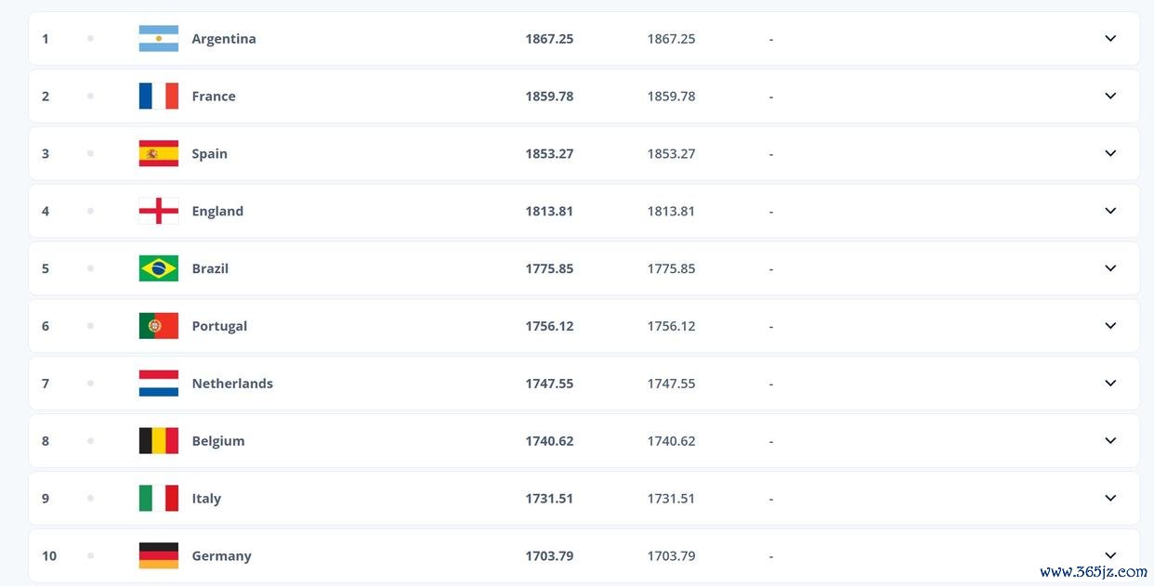Click the Argentina flag icon
This screenshot has height=586, width=1154.
coord(158,38)
